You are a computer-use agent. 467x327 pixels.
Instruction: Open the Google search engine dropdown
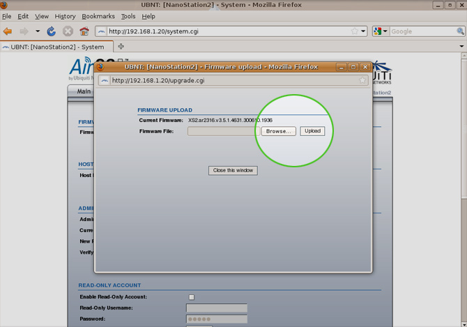tap(381, 31)
